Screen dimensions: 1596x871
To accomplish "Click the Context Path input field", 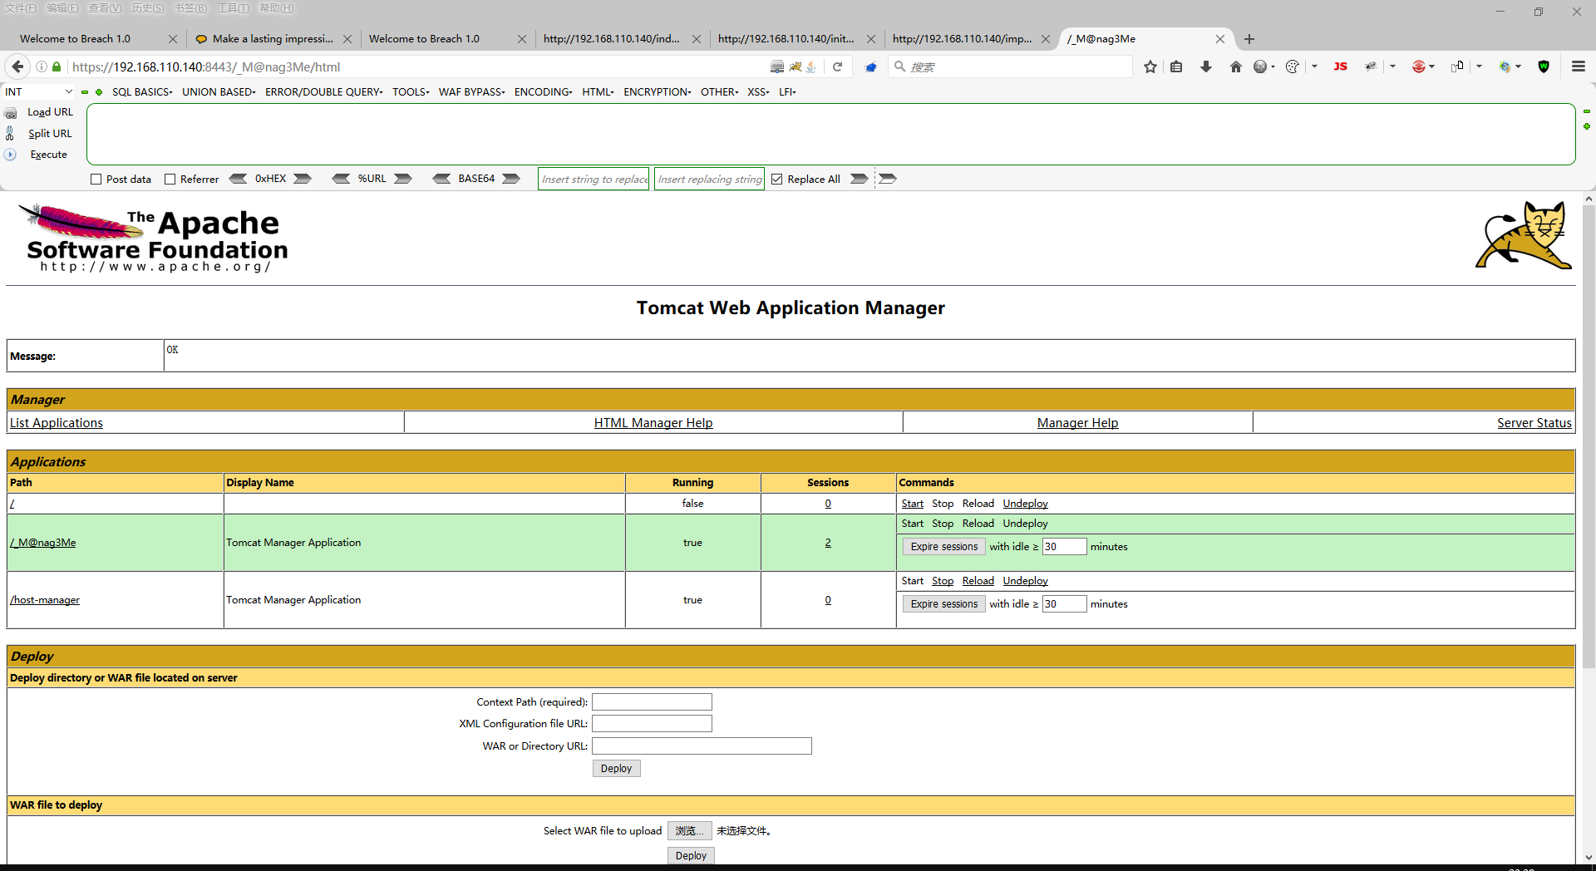I will tap(652, 702).
